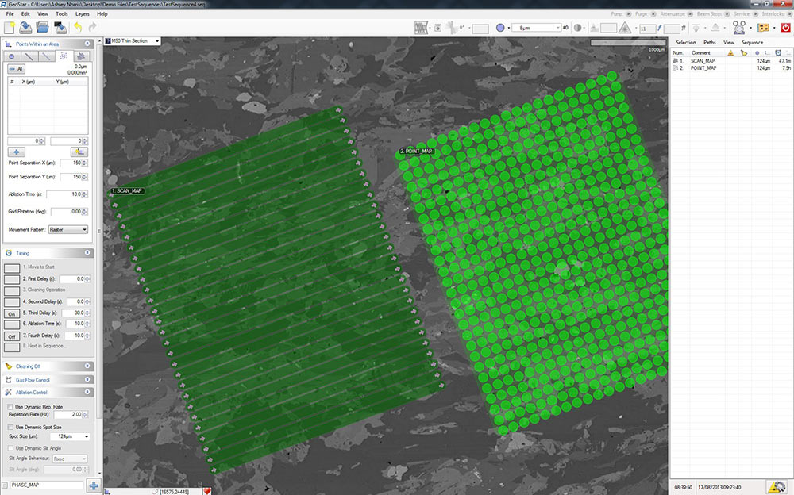The image size is (794, 495).
Task: Click the blue plus add point button
Action: (16, 152)
